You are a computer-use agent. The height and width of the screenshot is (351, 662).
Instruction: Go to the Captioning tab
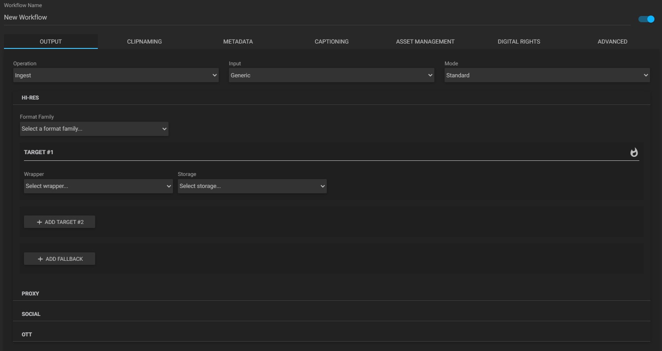click(x=332, y=41)
